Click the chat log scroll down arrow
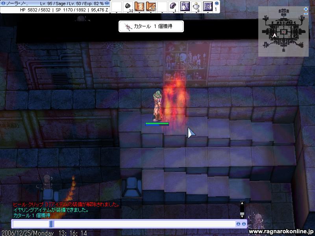315x236 pixels. [242, 217]
